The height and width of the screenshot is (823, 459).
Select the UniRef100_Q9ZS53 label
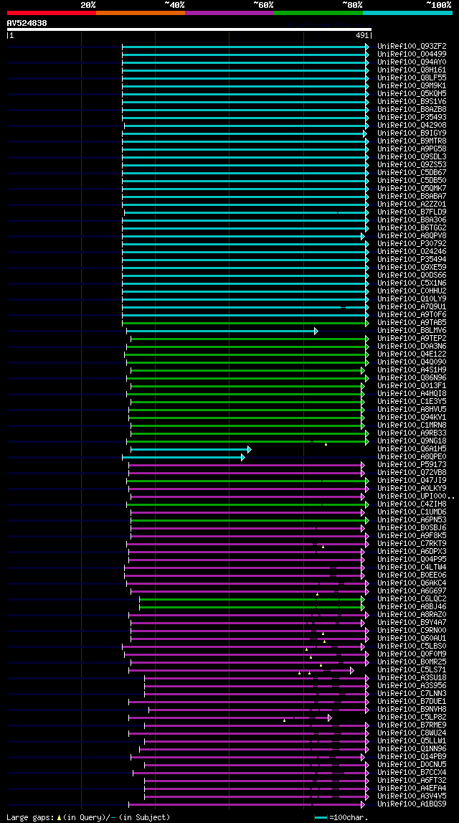412,165
